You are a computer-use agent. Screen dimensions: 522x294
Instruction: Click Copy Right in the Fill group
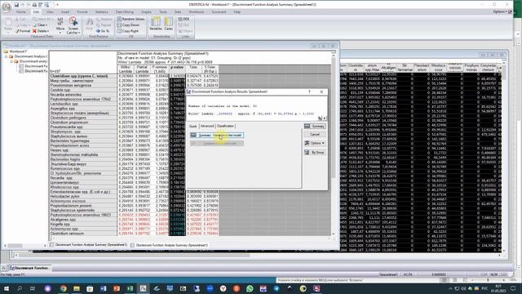tap(128, 31)
